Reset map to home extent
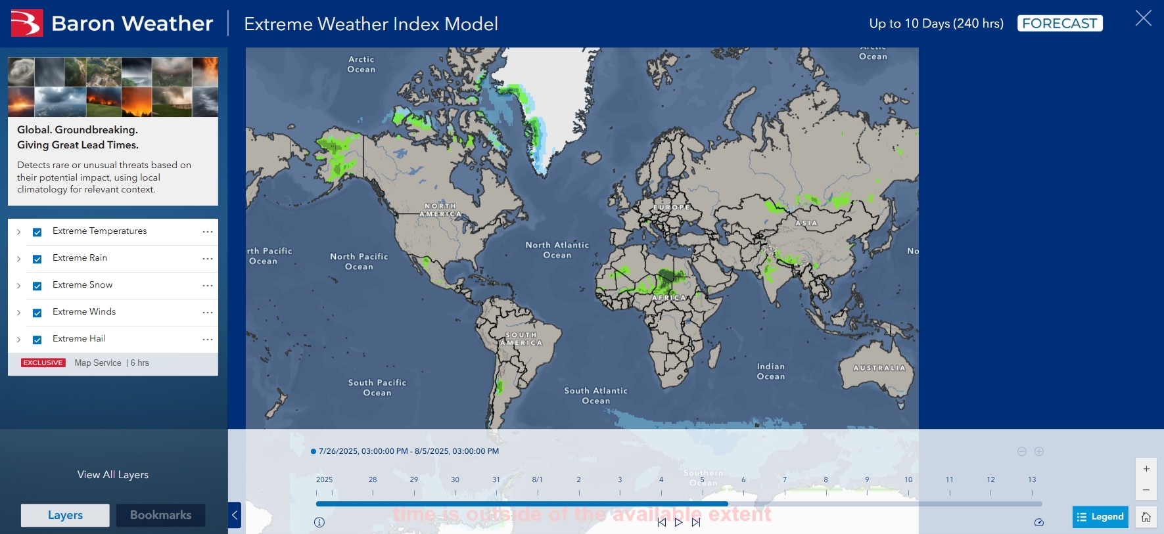 pyautogui.click(x=1146, y=517)
